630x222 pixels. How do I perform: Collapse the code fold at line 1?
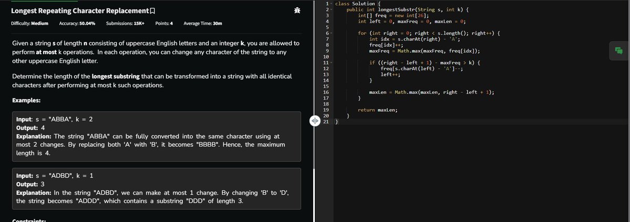pyautogui.click(x=332, y=4)
